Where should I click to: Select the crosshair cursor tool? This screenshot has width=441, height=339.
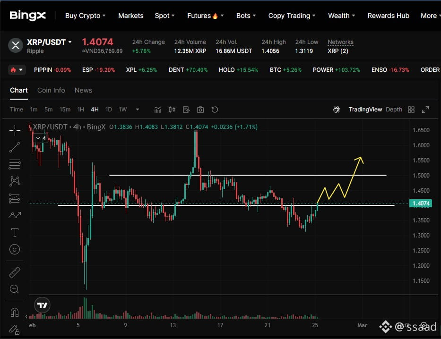pyautogui.click(x=15, y=130)
